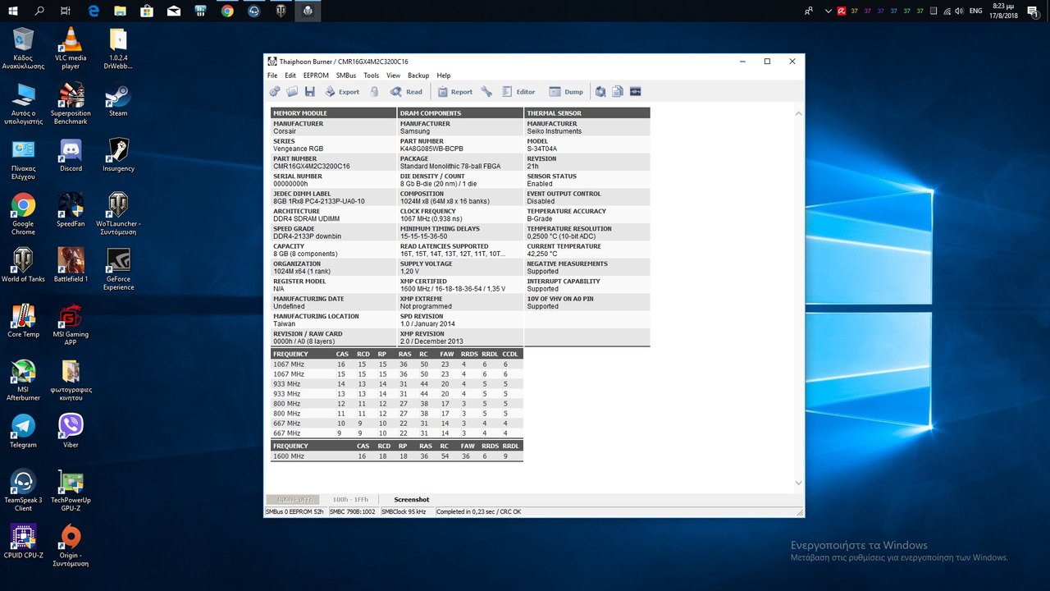The height and width of the screenshot is (591, 1050).
Task: Open the TechPowerUp GPU-Z desktop icon
Action: pos(71,491)
